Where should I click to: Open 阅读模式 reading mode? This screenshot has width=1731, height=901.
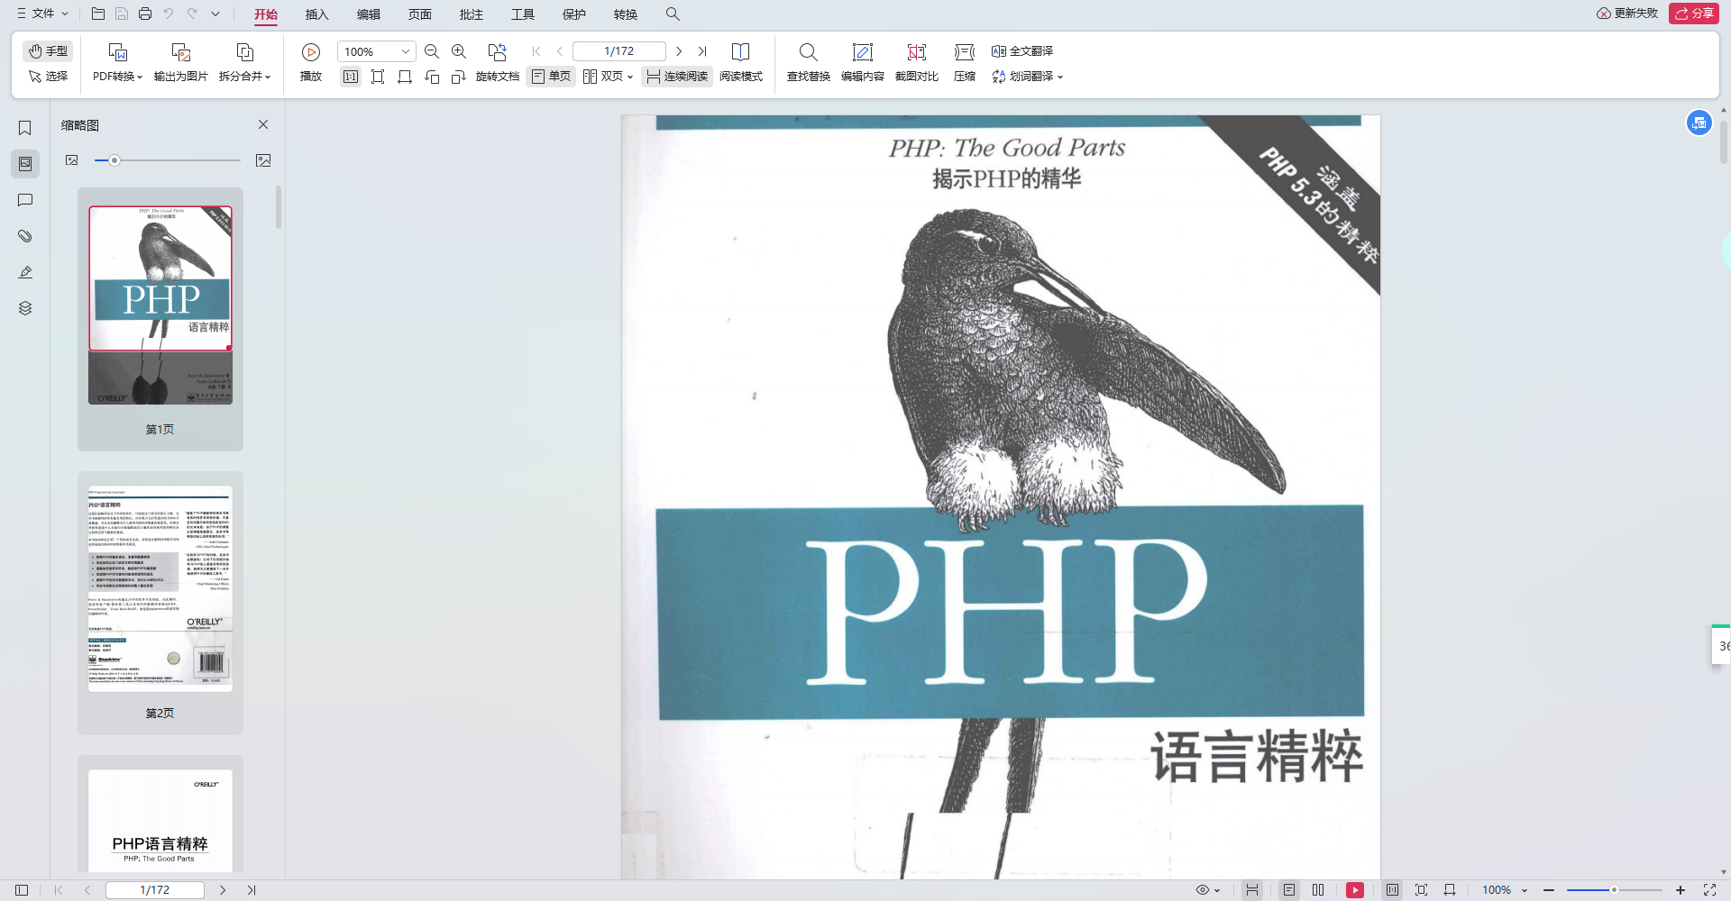coord(741,62)
